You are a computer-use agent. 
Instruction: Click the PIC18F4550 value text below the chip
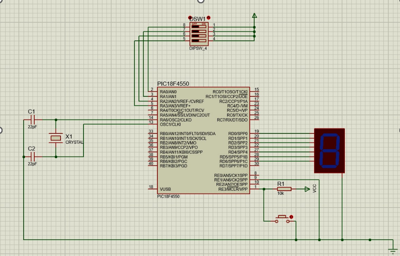pyautogui.click(x=168, y=197)
